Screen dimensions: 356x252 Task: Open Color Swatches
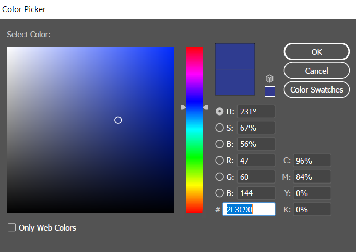[x=316, y=89]
